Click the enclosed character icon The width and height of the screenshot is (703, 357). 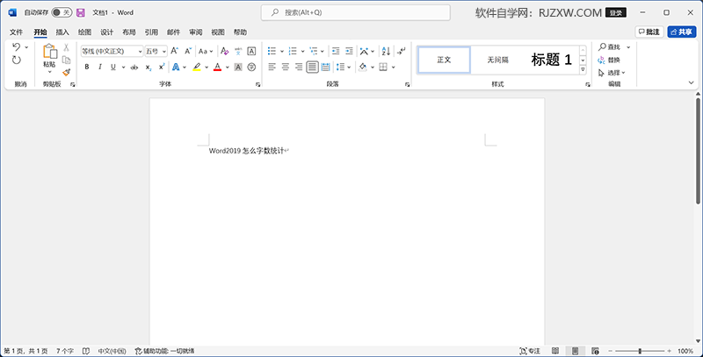(251, 68)
